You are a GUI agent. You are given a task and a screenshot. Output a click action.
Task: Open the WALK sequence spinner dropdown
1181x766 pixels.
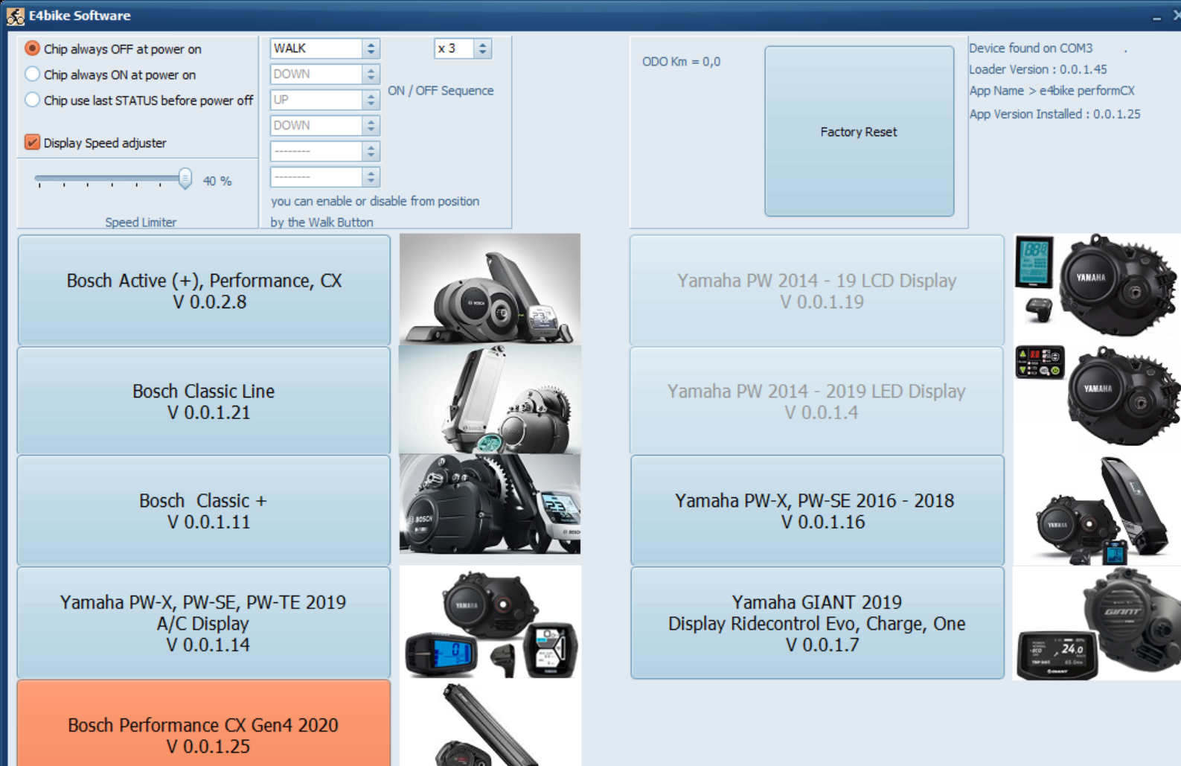[x=371, y=48]
